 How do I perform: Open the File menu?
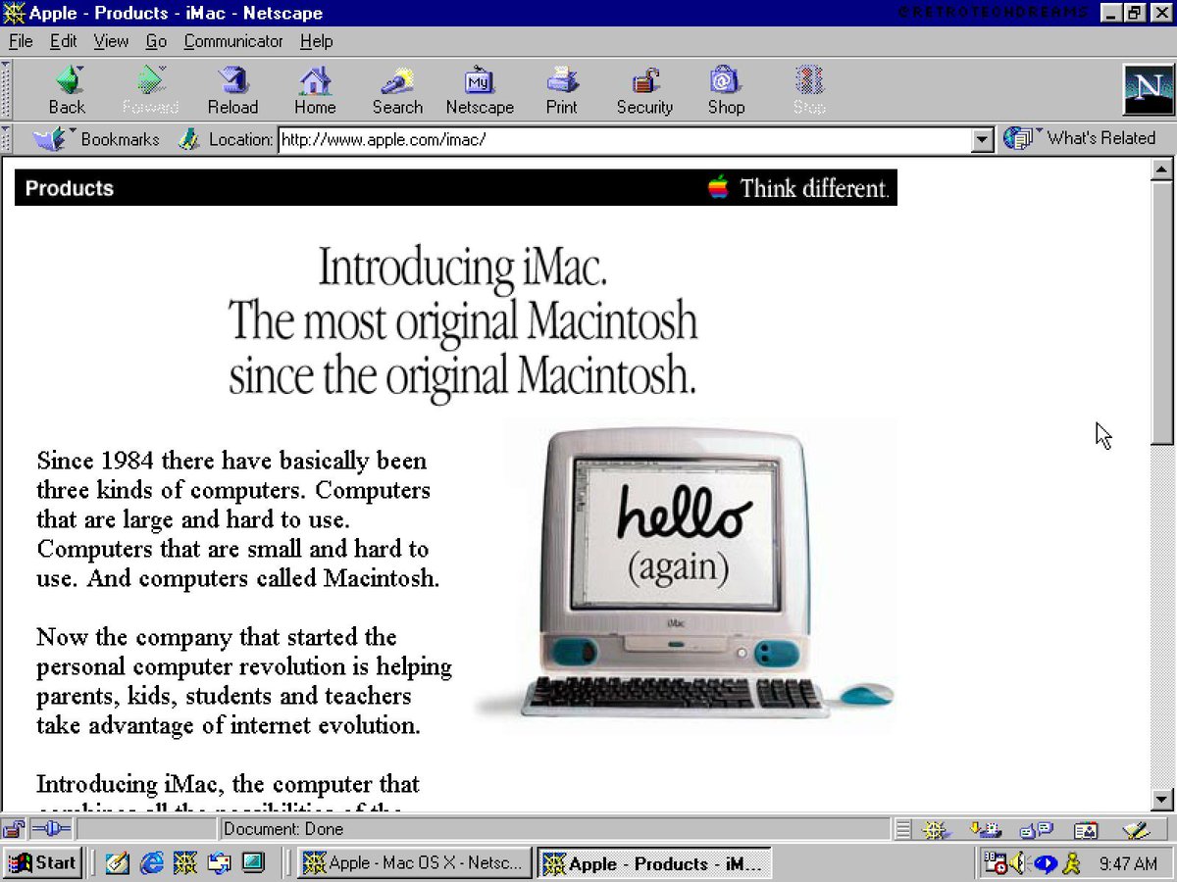[x=21, y=41]
